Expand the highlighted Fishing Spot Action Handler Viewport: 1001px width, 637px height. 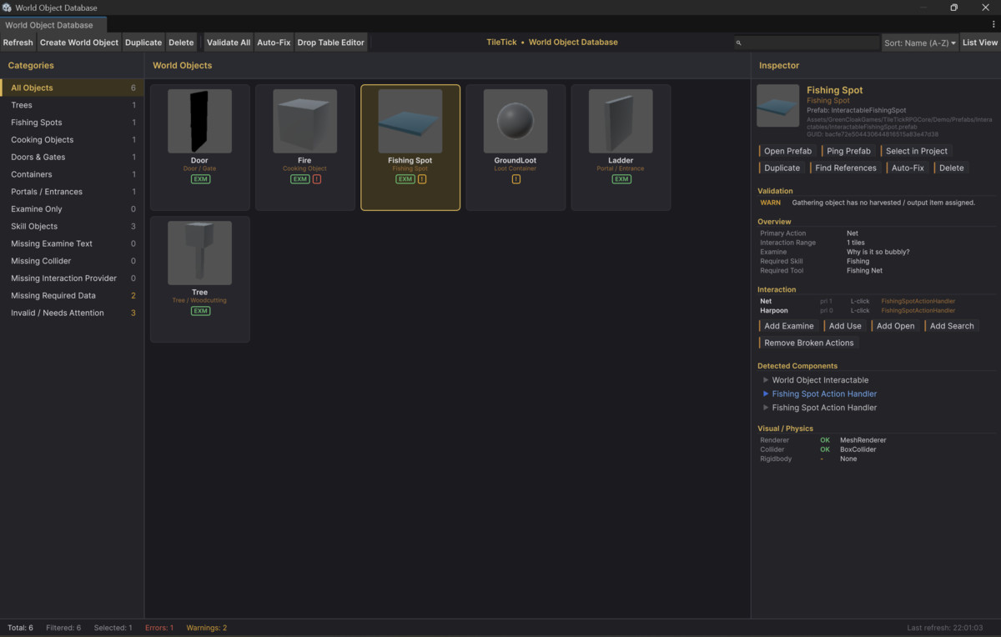766,394
